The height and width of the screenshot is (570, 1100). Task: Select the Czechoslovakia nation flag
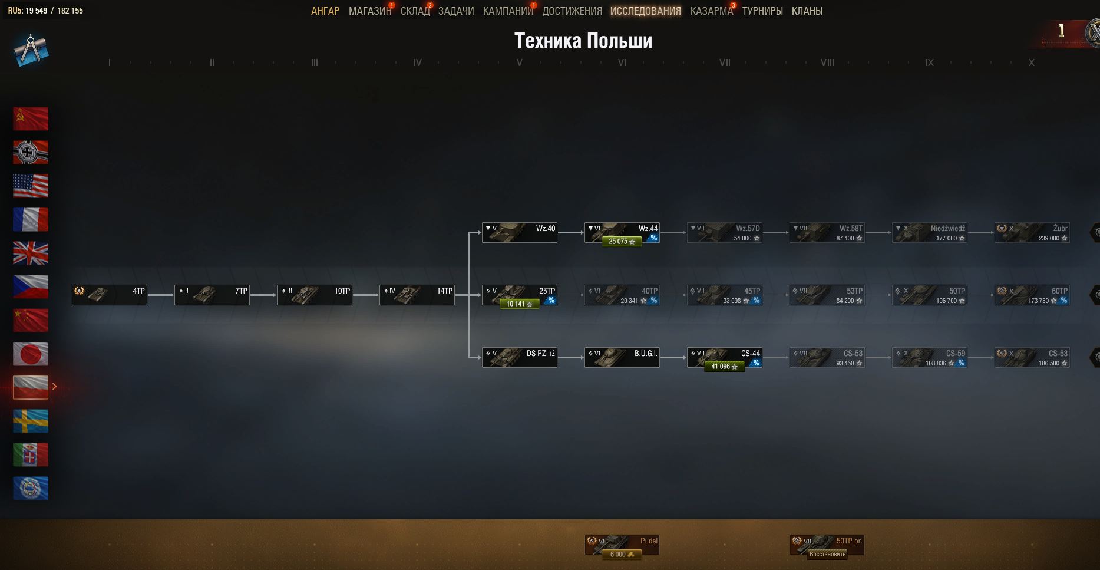[x=31, y=286]
